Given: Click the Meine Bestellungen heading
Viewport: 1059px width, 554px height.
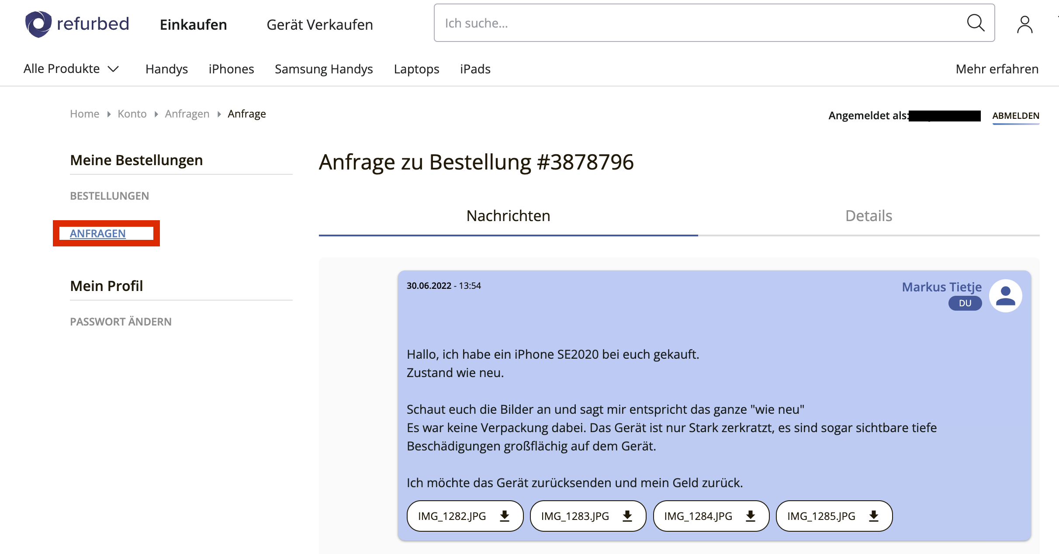Looking at the screenshot, I should point(136,160).
